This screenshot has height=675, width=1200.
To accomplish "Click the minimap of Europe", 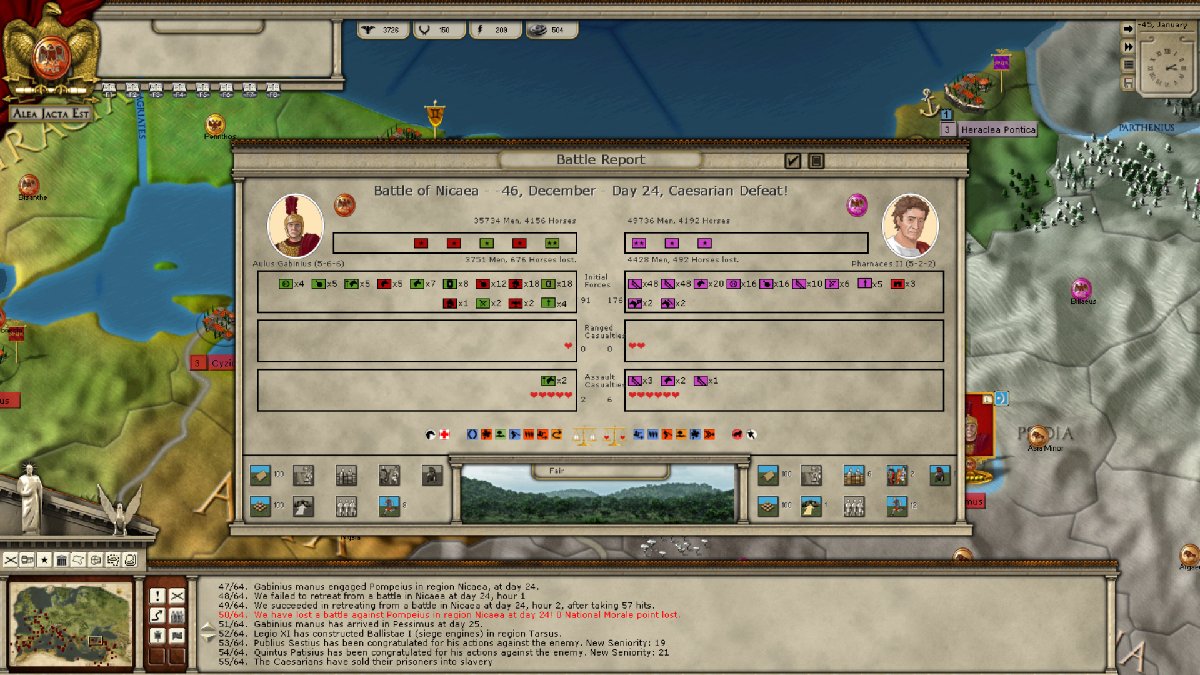I will coord(71,624).
